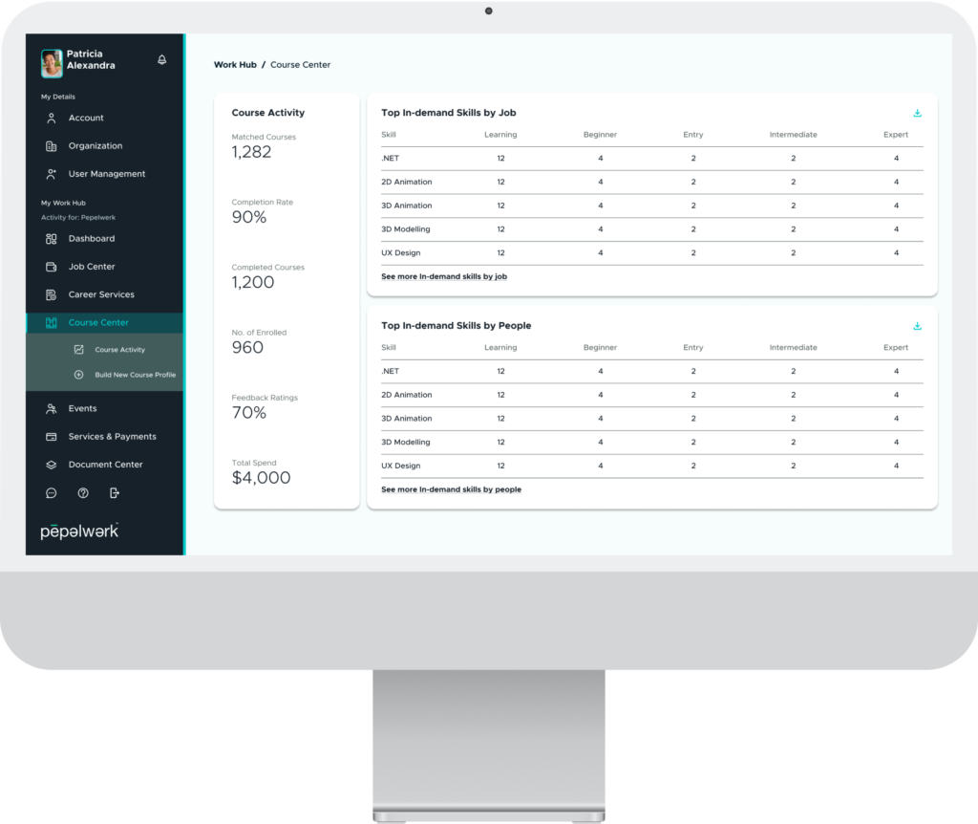Collapse the Course Center menu section
The image size is (978, 824).
[98, 323]
